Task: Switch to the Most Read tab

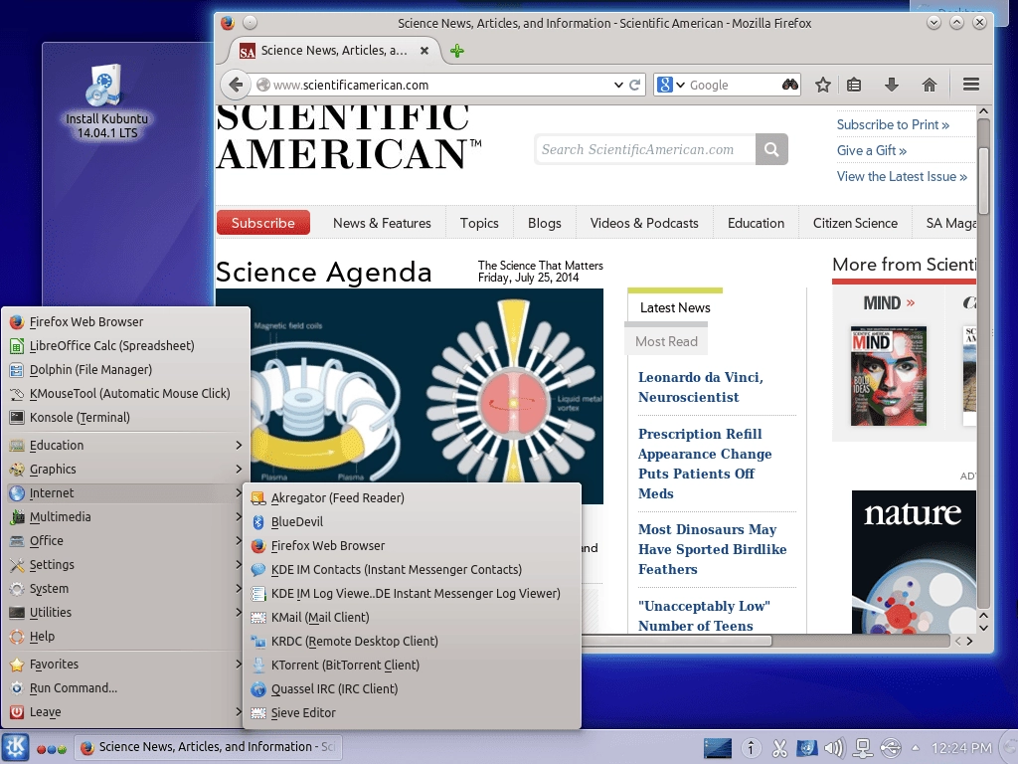Action: tap(666, 341)
